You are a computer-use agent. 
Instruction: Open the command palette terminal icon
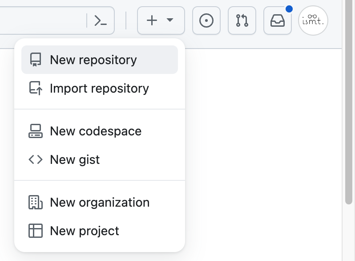click(x=101, y=20)
